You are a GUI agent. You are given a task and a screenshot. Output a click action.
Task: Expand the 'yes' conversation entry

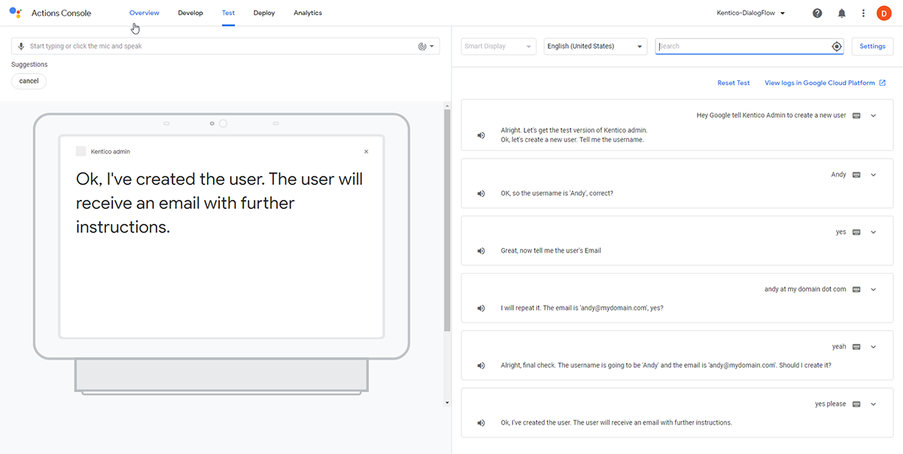click(x=874, y=232)
